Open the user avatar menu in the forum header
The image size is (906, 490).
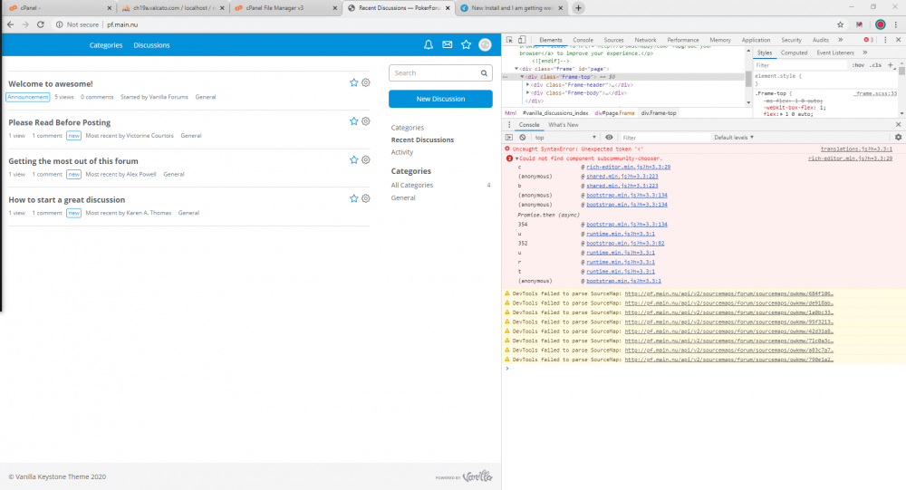485,44
